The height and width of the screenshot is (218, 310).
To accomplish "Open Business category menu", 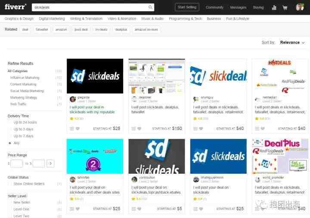I will (x=214, y=18).
